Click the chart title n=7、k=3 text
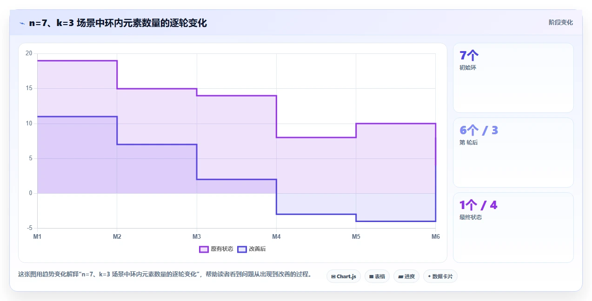 tap(118, 23)
